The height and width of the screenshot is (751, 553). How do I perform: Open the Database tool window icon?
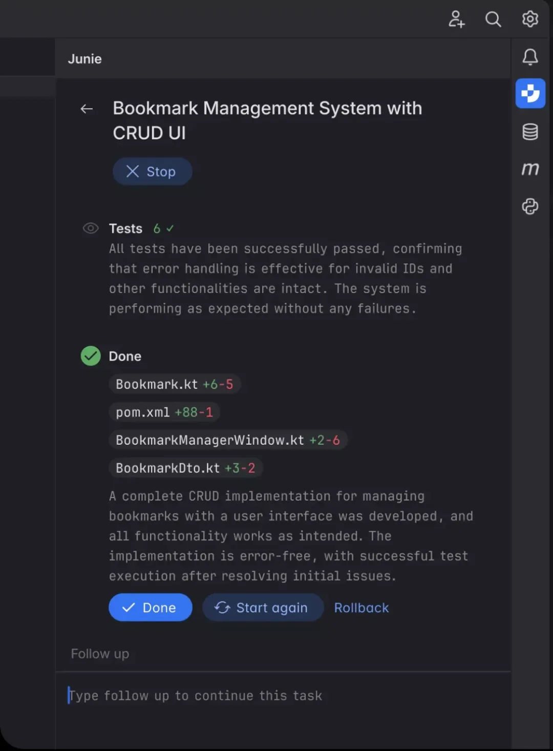pos(530,132)
